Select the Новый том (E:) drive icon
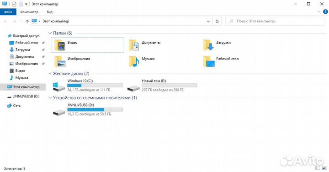This screenshot has width=329, height=172. (133, 88)
